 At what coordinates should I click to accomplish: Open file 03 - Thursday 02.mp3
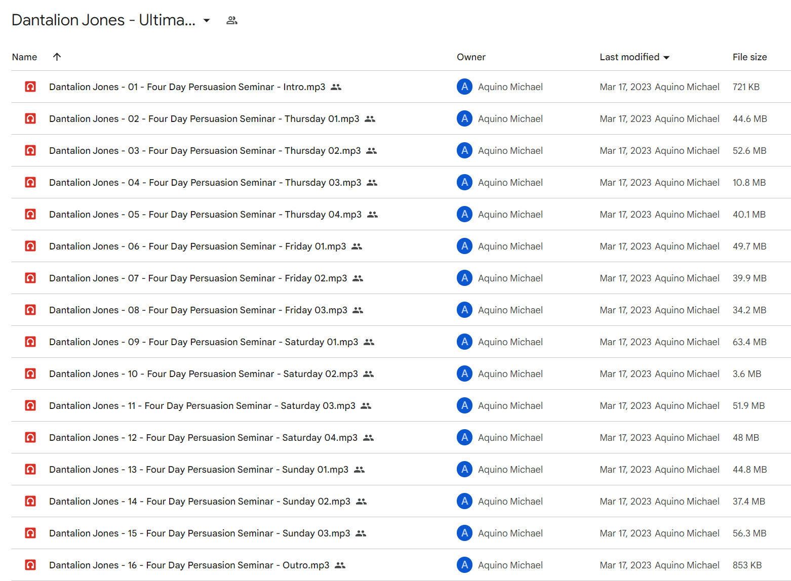[205, 151]
